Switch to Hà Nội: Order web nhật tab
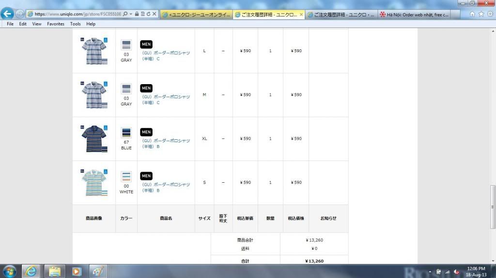The height and width of the screenshot is (278, 496). 414,15
